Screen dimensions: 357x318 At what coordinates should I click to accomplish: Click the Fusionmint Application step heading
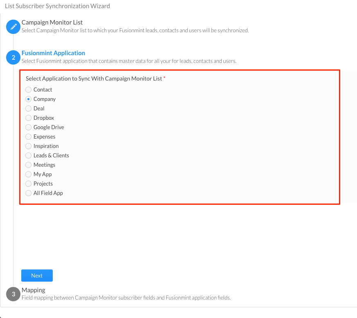(x=53, y=53)
